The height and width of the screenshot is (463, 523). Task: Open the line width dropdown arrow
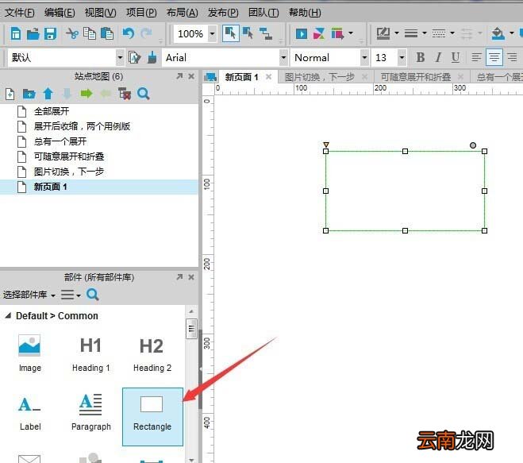pos(425,33)
